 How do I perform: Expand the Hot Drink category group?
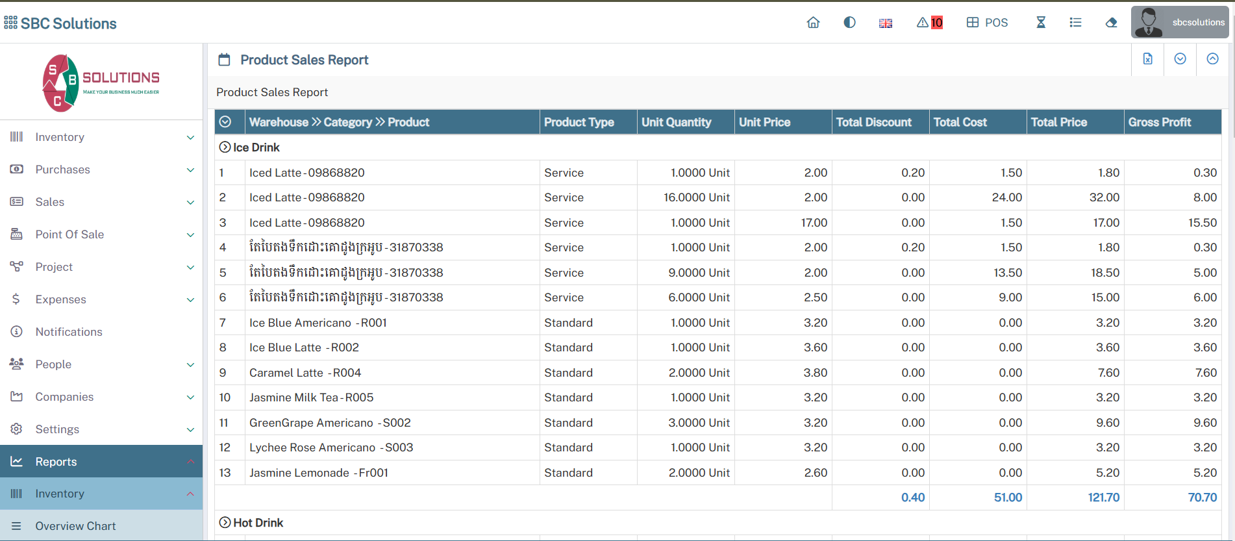coord(225,523)
